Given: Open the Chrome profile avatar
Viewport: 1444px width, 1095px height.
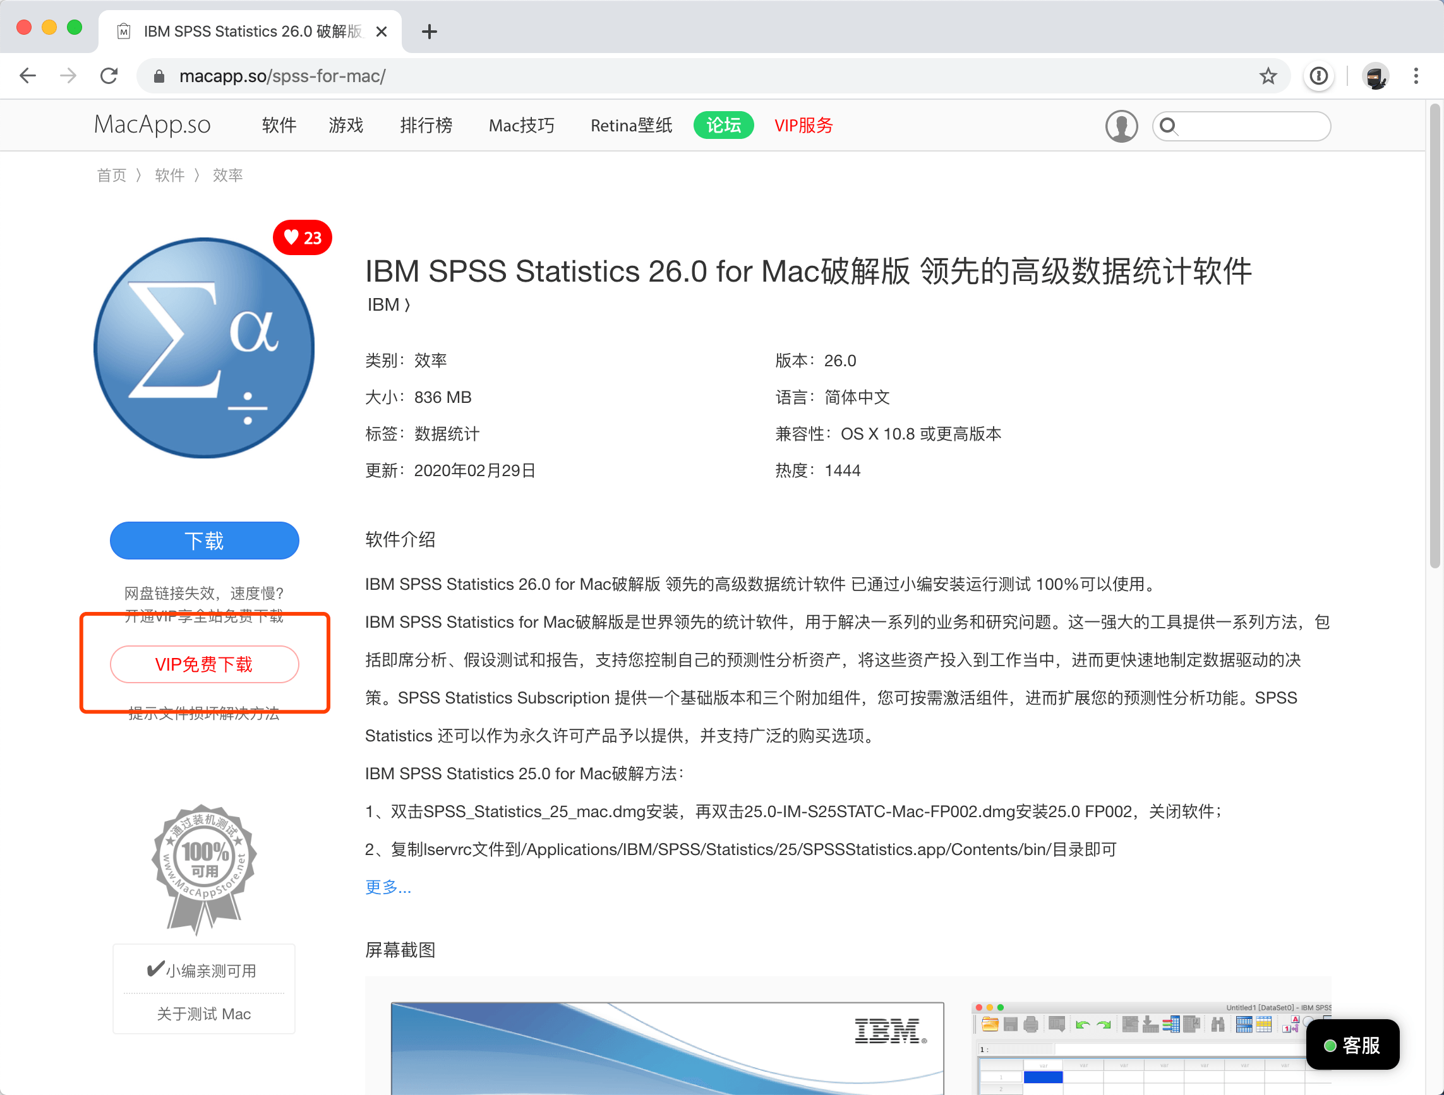Looking at the screenshot, I should (x=1375, y=76).
